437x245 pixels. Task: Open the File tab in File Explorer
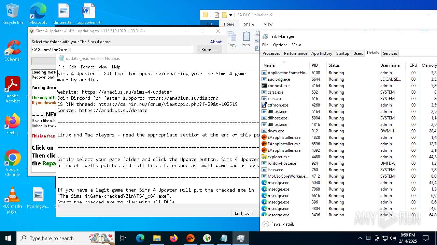coord(210,24)
